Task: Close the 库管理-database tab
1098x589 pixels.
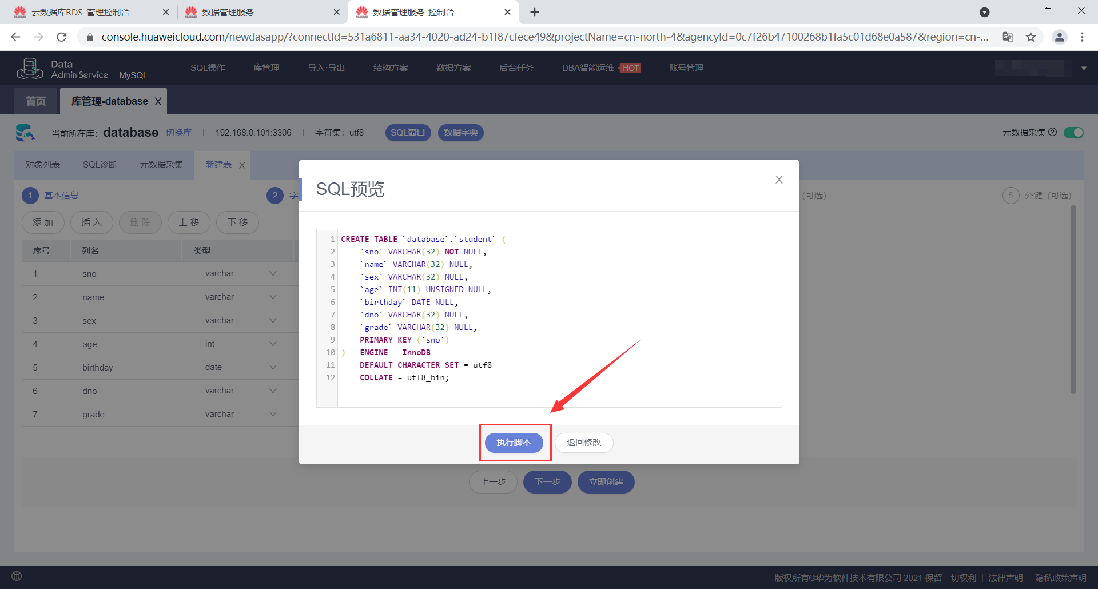Action: click(x=158, y=101)
